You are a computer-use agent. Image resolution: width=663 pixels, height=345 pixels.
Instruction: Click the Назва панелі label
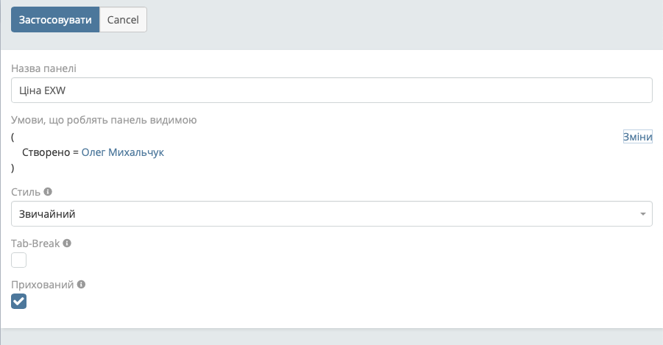pos(44,68)
